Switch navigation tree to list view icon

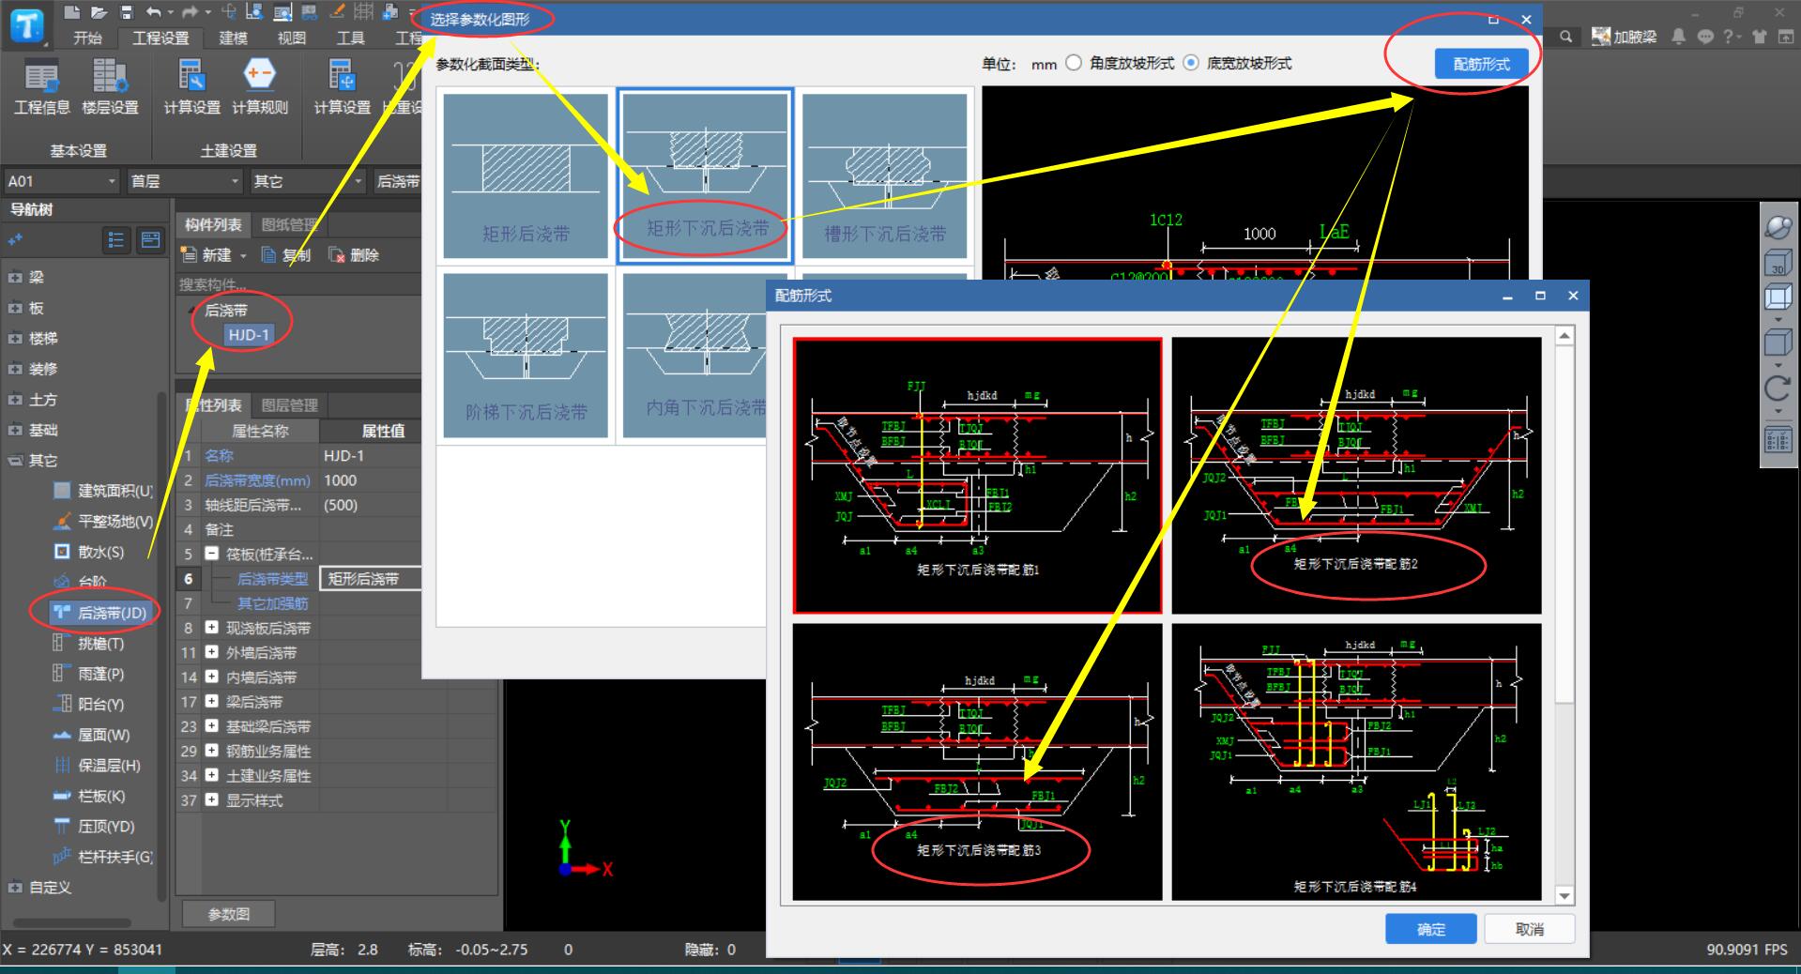[x=116, y=241]
